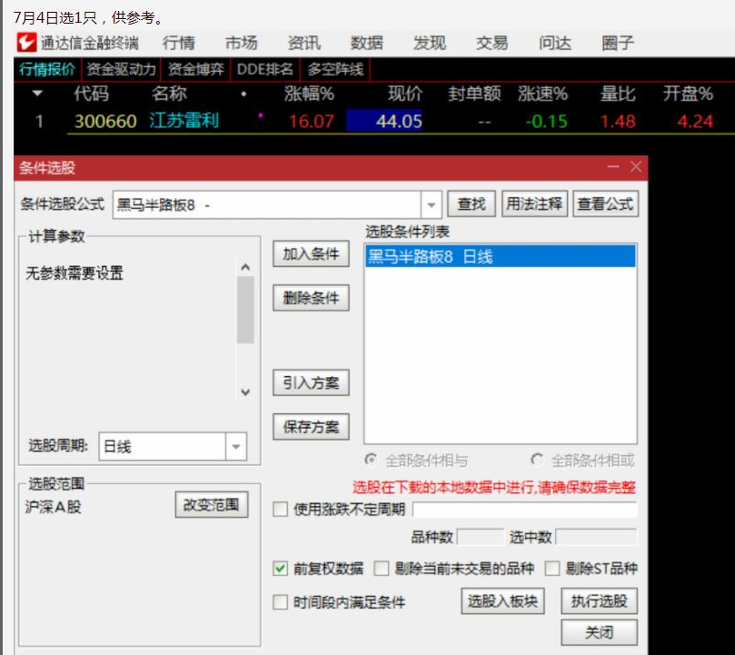This screenshot has height=655, width=735.
Task: Open the 问达 menu
Action: (555, 43)
